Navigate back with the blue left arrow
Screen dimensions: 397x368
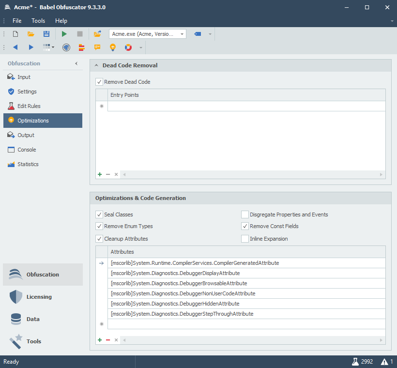point(15,47)
